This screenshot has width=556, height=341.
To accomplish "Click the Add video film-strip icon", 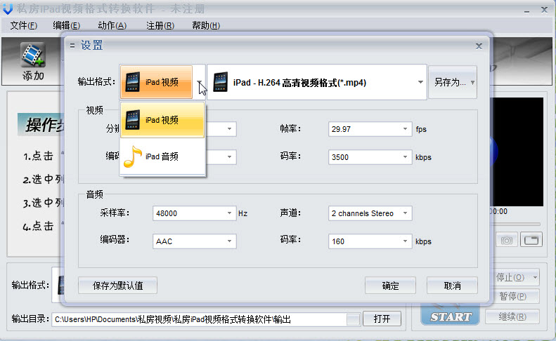I will pos(33,55).
